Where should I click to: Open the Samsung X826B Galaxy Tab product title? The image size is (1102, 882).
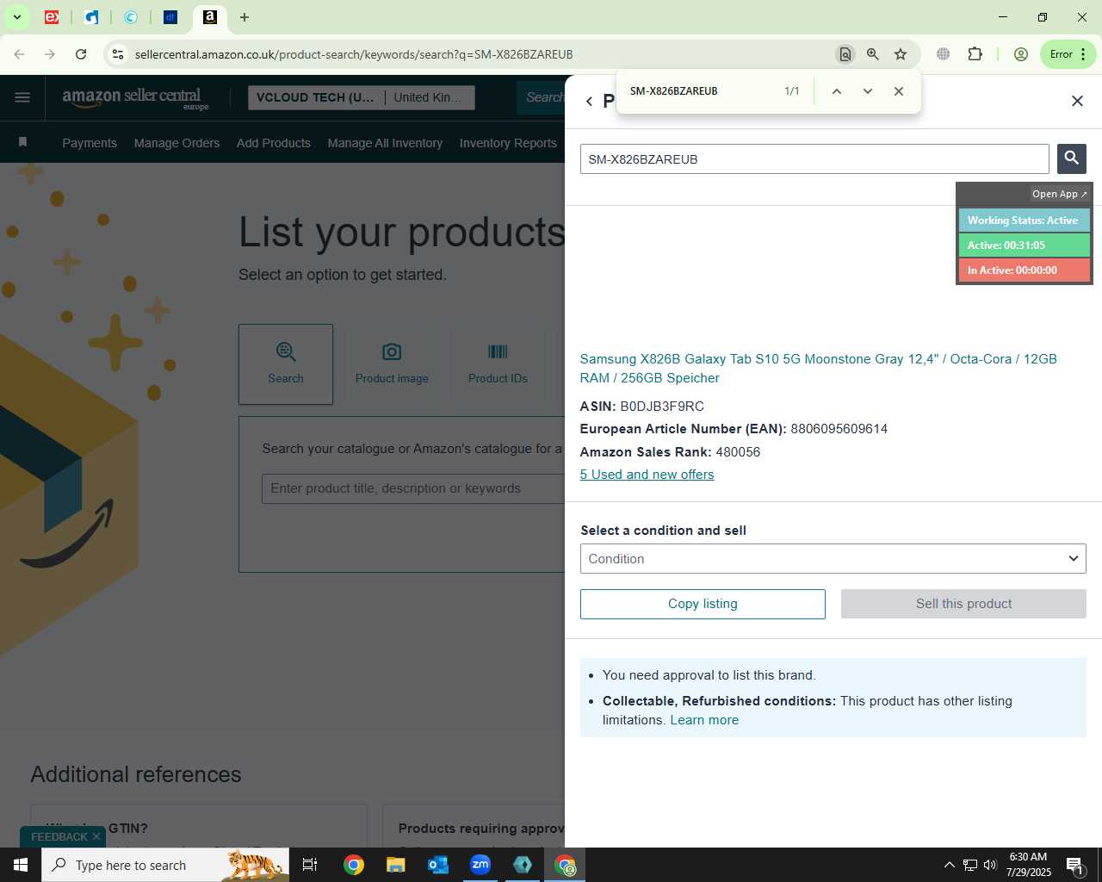pos(818,369)
